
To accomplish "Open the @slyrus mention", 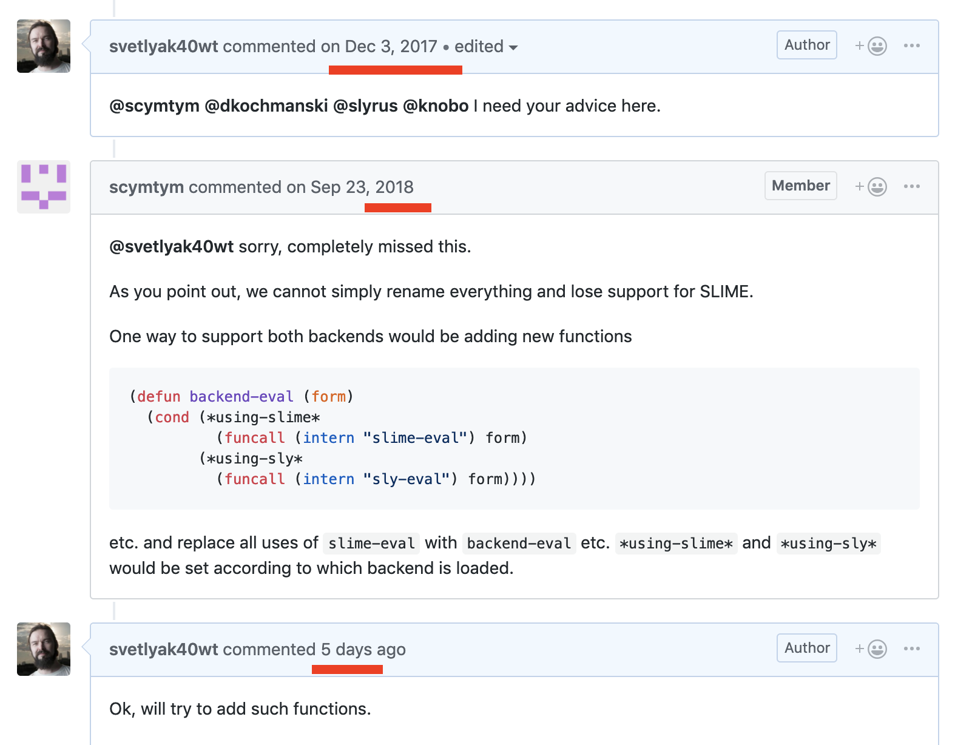I will 365,106.
